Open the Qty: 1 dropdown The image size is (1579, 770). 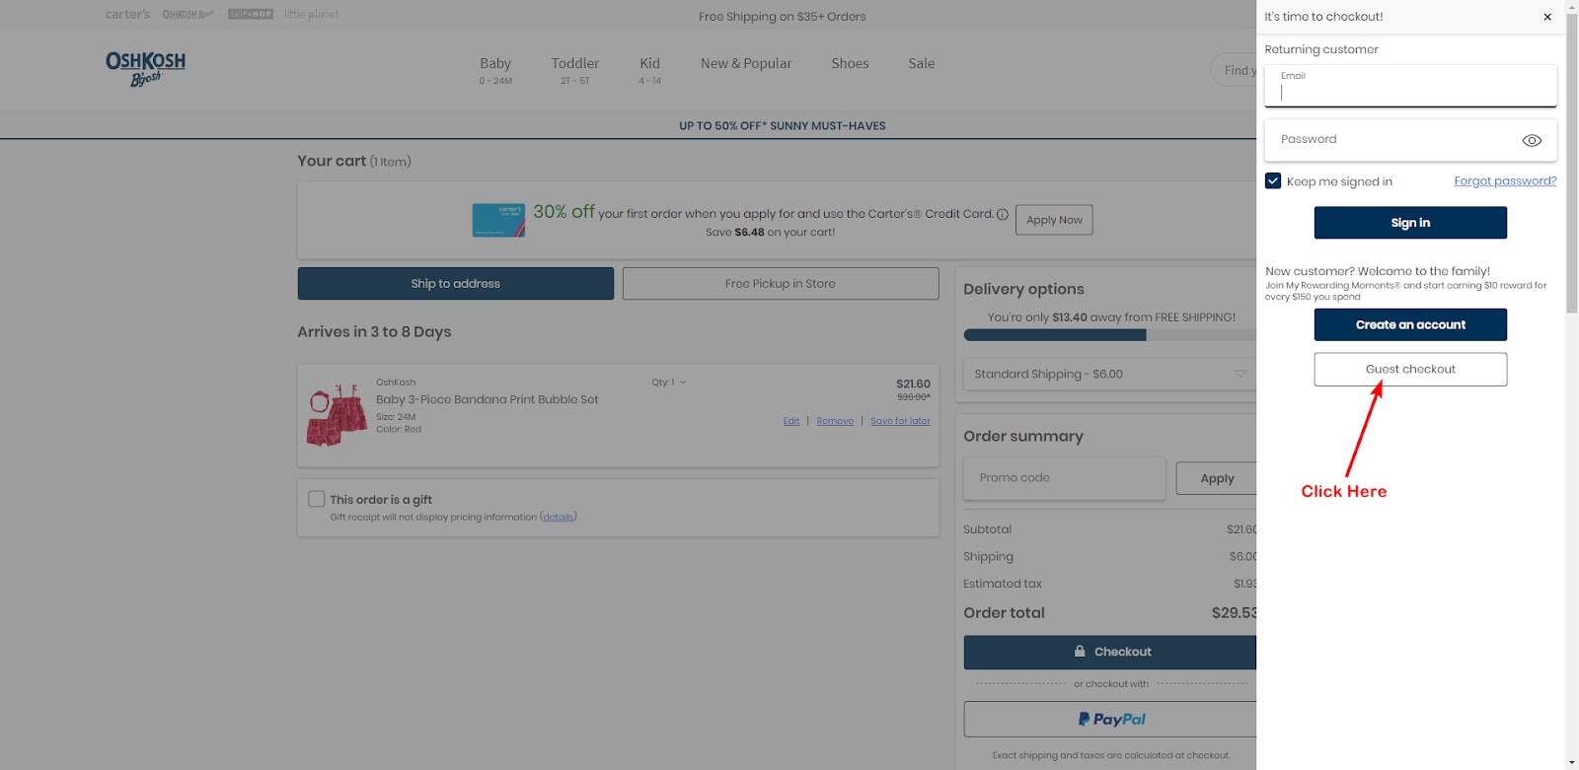coord(668,383)
